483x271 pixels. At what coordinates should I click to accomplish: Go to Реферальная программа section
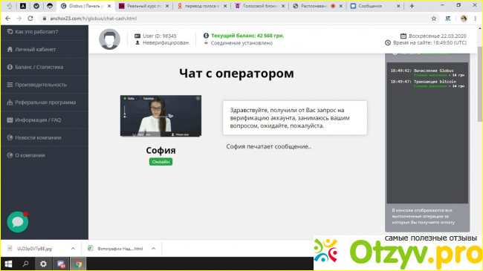tap(45, 102)
